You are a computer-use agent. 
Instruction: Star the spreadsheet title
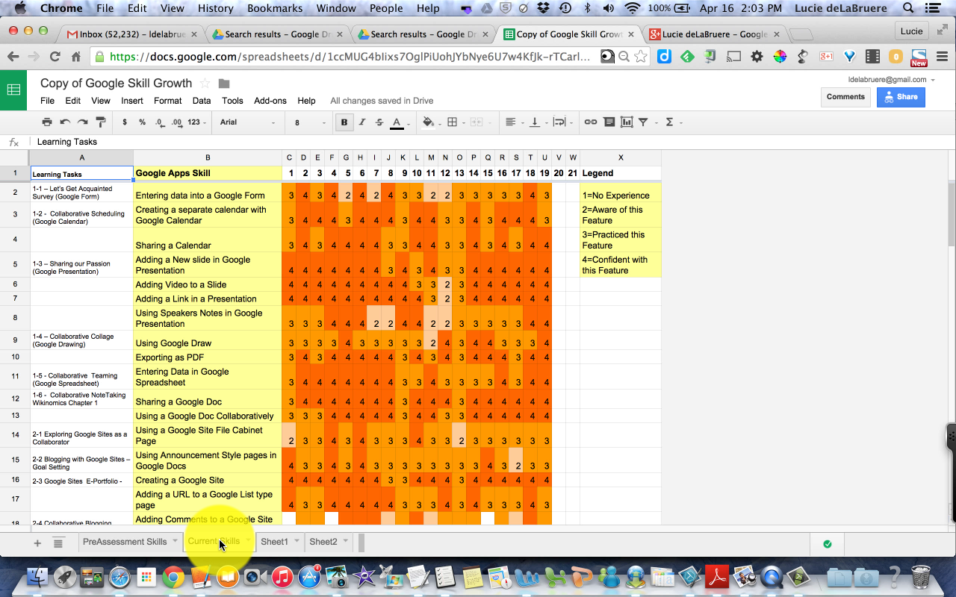click(205, 84)
